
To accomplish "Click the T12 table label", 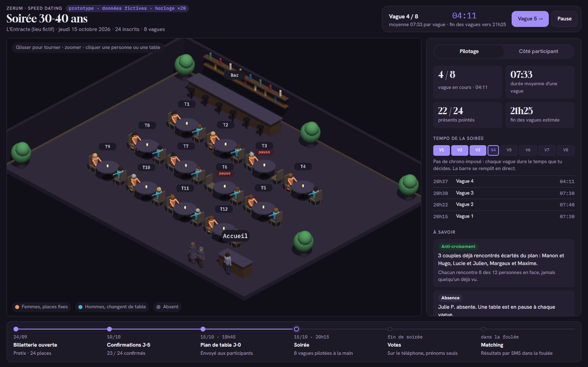I will coord(224,209).
